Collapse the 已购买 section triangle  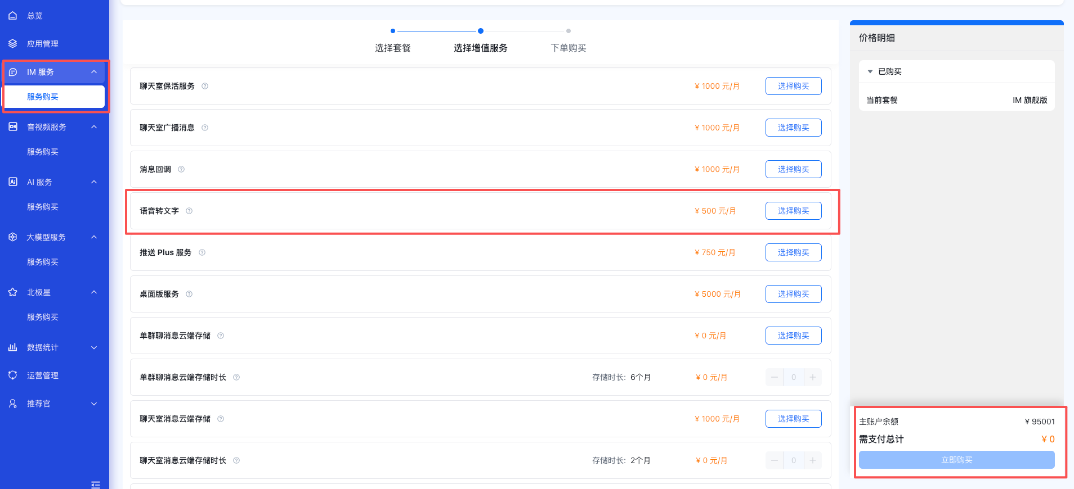coord(870,71)
